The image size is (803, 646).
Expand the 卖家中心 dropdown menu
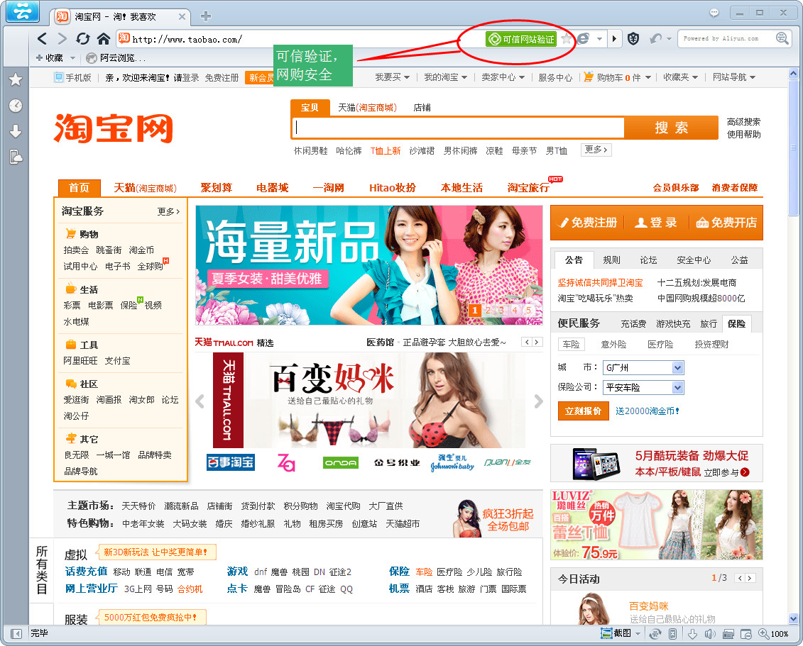(503, 77)
